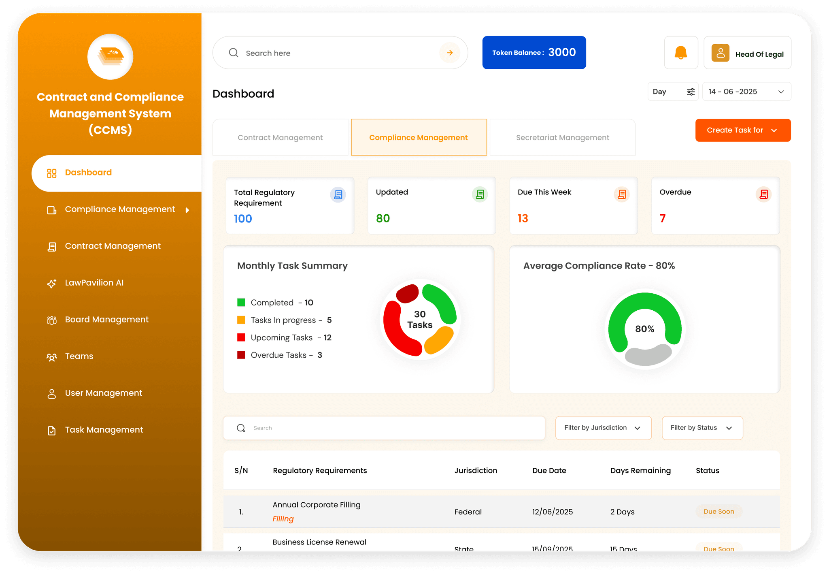Switch to the Contract Management tab
The image size is (829, 574).
click(x=280, y=137)
